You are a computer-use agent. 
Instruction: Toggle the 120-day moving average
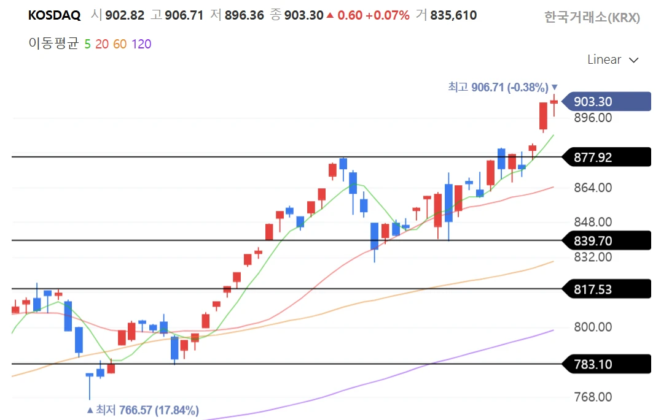(141, 44)
